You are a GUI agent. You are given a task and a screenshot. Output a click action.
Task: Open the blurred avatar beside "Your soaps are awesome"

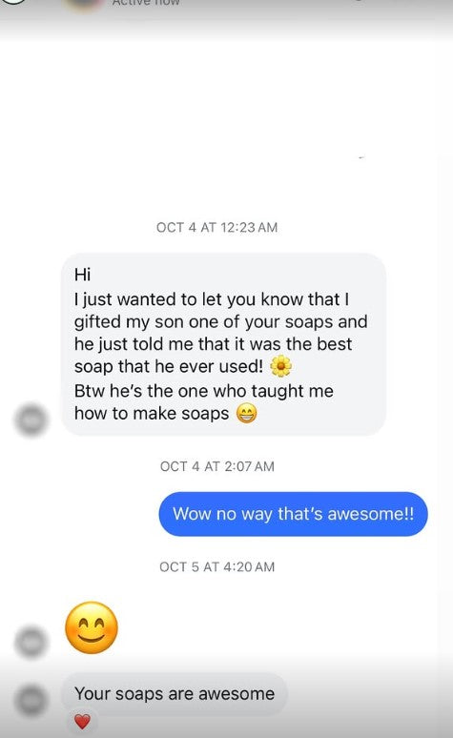click(31, 701)
